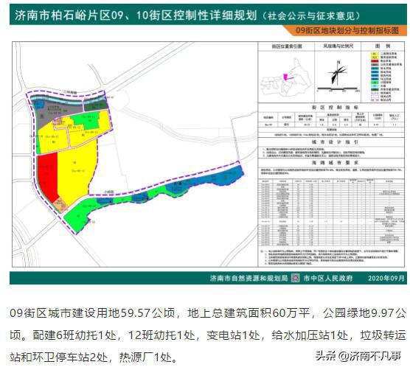Click the scale bar under wind rose

pos(338,89)
